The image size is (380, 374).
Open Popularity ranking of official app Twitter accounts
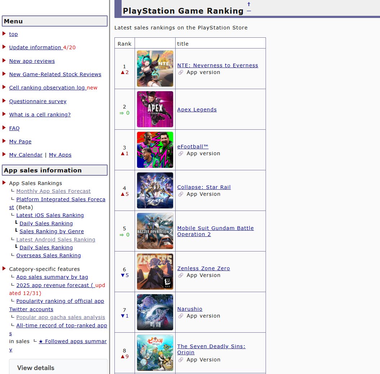(60, 301)
